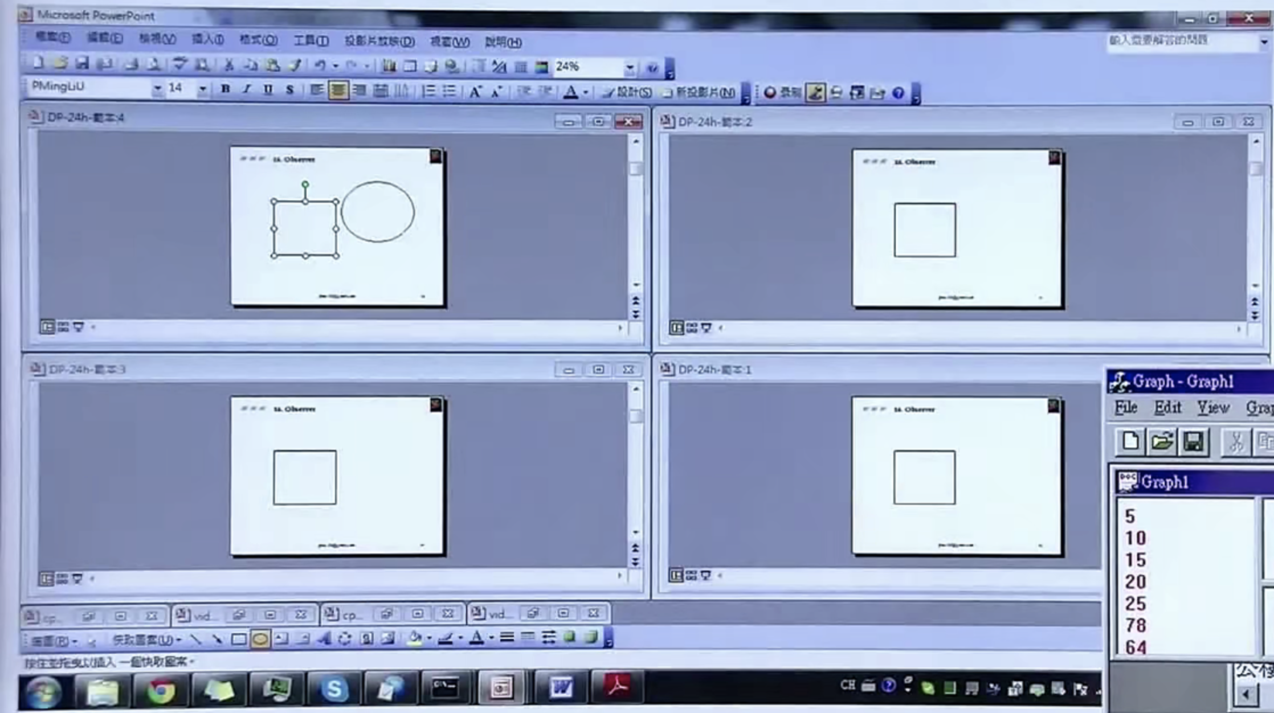
Task: Open the AutoShapes 快取圖案(U) dropdown
Action: pyautogui.click(x=147, y=640)
